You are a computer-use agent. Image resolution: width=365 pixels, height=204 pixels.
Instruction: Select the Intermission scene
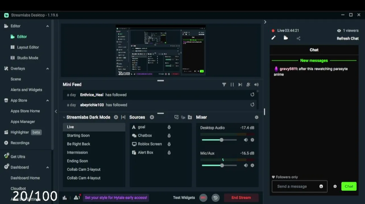pyautogui.click(x=94, y=152)
